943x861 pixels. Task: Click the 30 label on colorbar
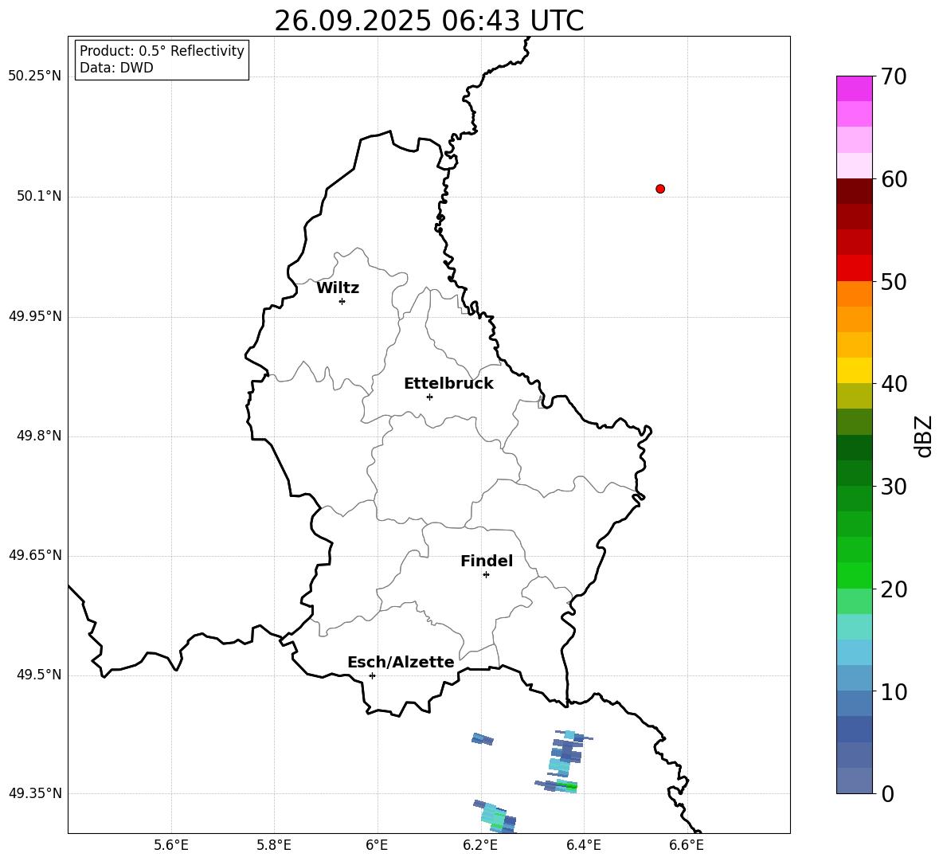pyautogui.click(x=894, y=487)
